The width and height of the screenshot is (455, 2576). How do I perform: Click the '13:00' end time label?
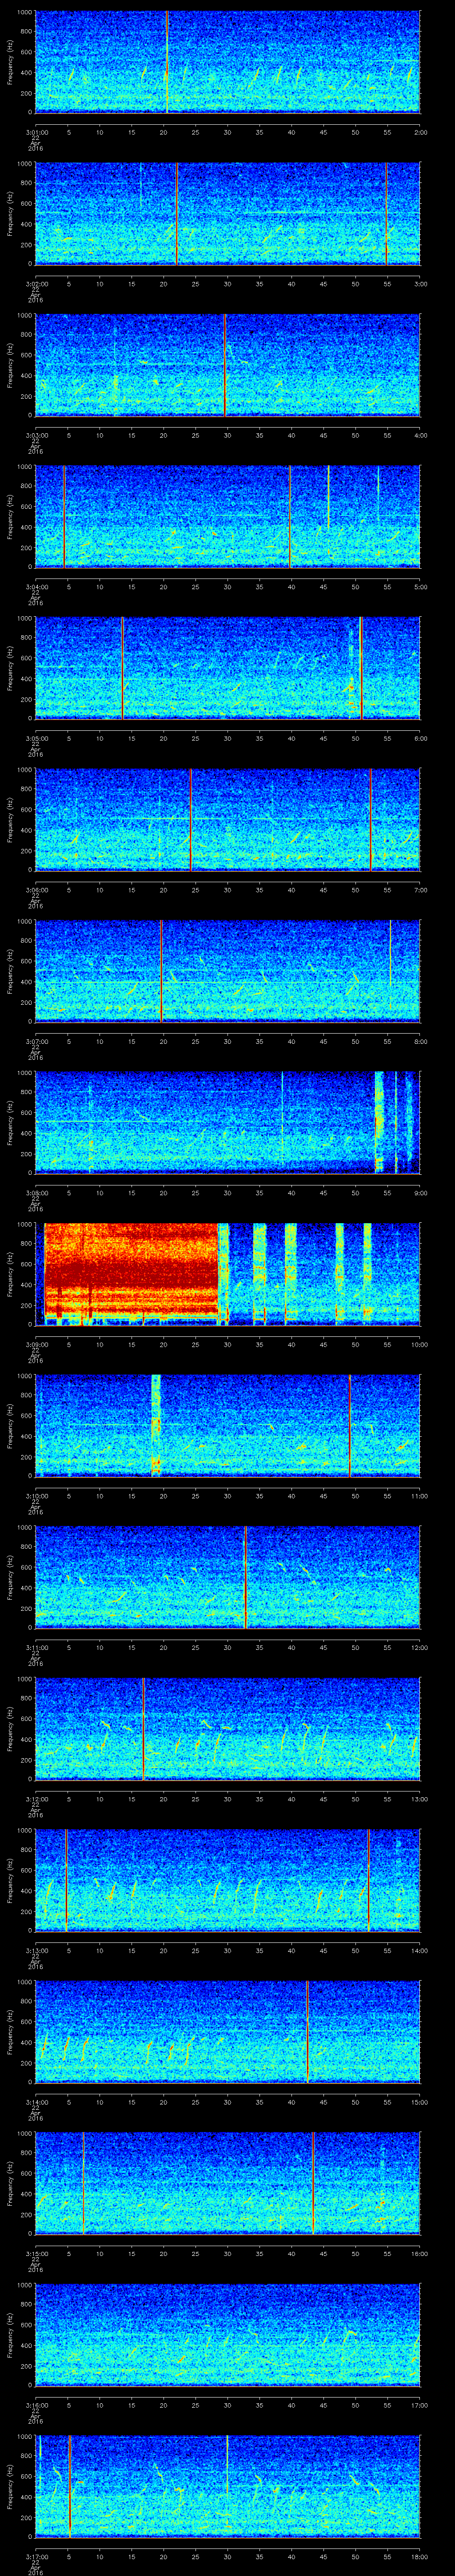419,1798
